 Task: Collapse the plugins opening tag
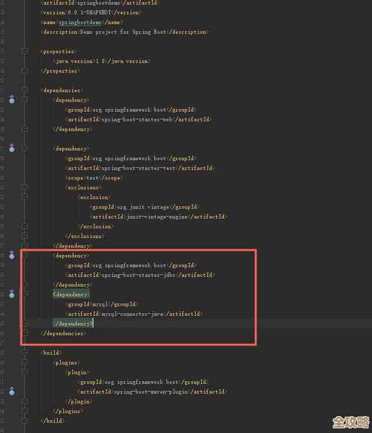(x=25, y=362)
